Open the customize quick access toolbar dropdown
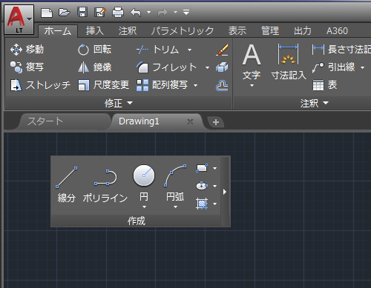This screenshot has height=288, width=371. point(186,12)
